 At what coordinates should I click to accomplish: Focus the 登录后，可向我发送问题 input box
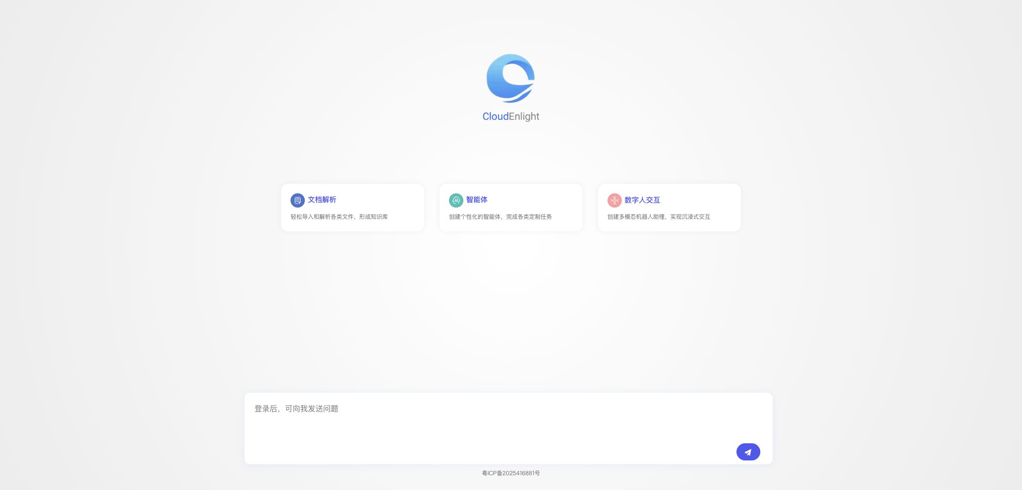[x=508, y=428]
